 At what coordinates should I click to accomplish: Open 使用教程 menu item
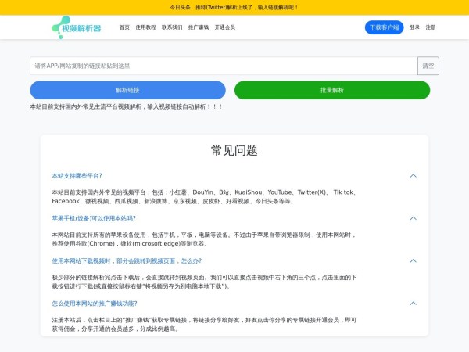coord(145,27)
